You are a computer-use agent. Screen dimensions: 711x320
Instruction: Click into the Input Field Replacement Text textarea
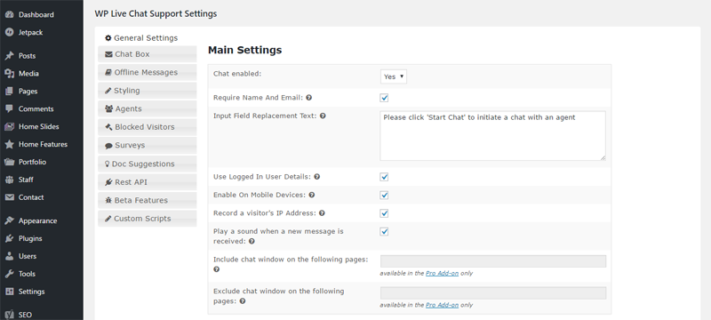pos(492,135)
